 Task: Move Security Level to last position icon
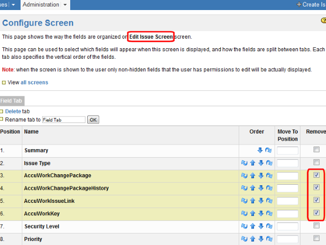coord(269,226)
